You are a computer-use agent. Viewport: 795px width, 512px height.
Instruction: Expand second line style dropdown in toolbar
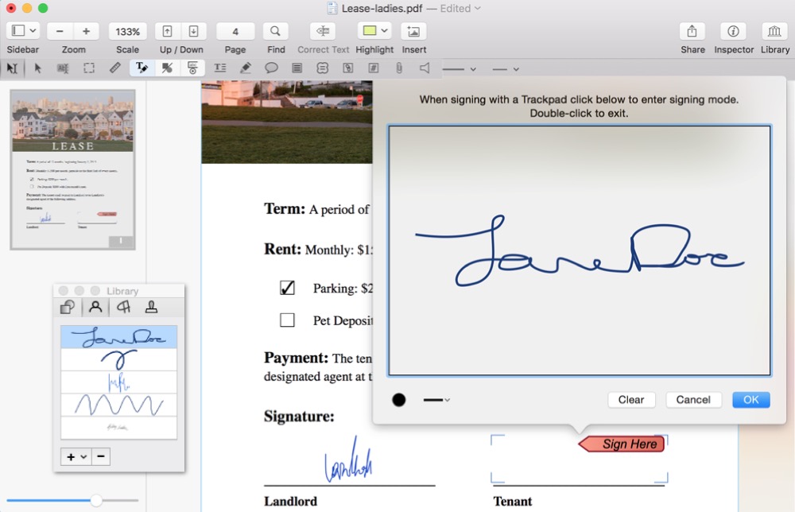[x=516, y=69]
